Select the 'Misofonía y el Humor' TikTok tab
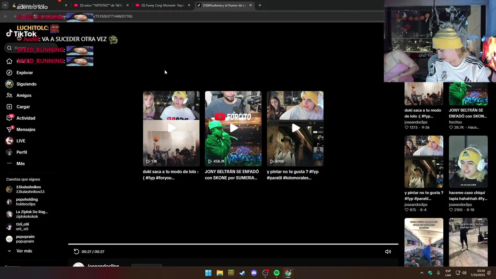 tap(224, 5)
